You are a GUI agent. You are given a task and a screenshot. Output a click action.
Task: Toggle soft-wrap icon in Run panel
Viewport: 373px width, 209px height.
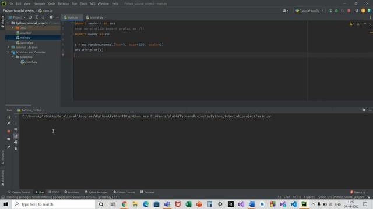pyautogui.click(x=16, y=130)
